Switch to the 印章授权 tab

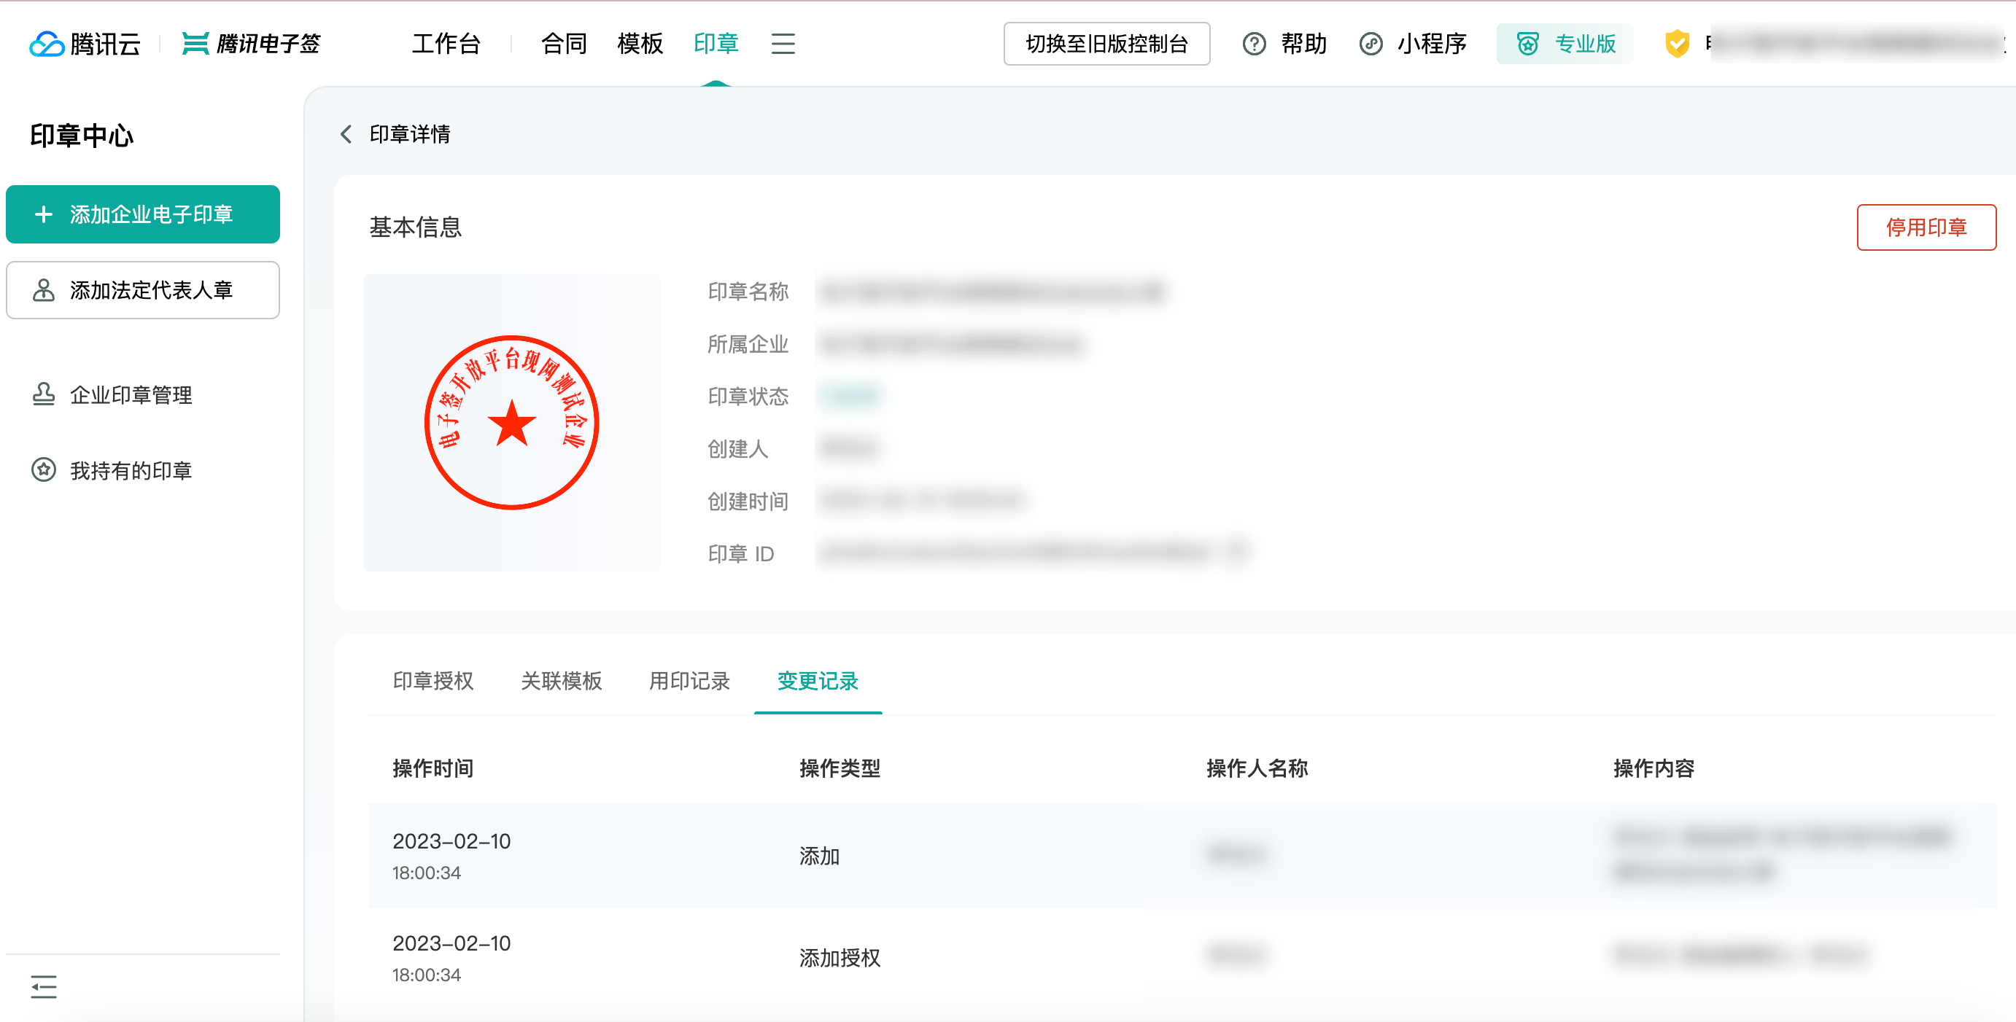point(433,681)
